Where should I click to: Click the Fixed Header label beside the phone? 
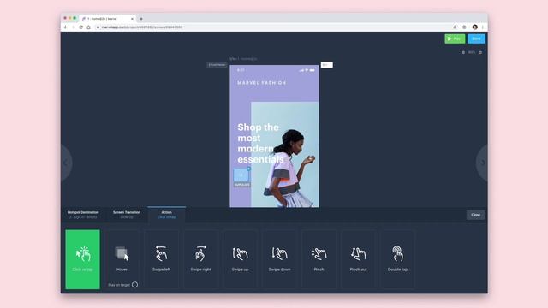[217, 65]
